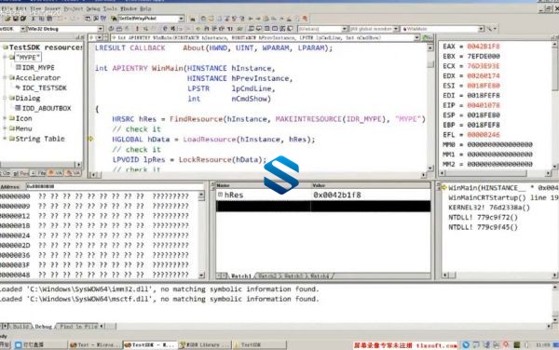The image size is (559, 350).
Task: Toggle the Disassembly view toolbar button
Action: pos(290,29)
